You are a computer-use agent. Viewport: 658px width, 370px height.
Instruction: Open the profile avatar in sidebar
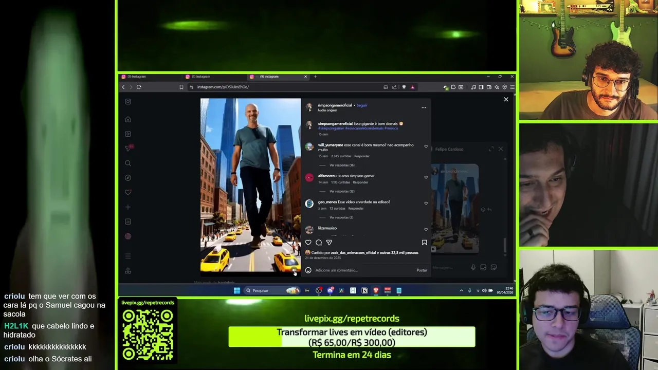(x=128, y=236)
